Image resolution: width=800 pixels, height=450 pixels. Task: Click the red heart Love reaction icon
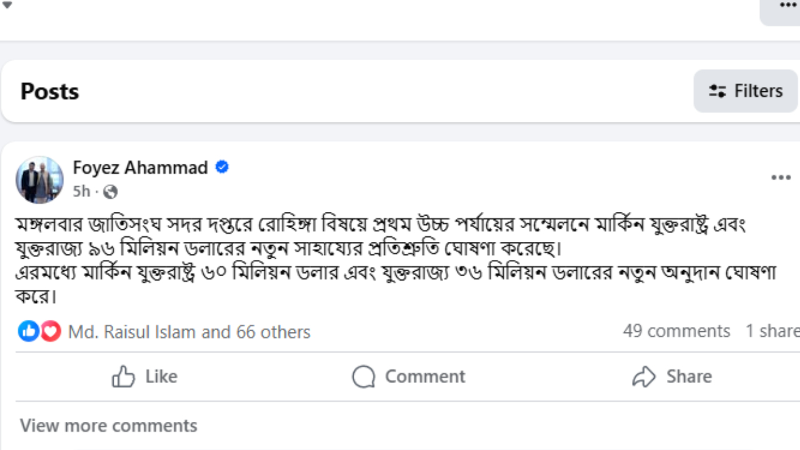pyautogui.click(x=51, y=331)
